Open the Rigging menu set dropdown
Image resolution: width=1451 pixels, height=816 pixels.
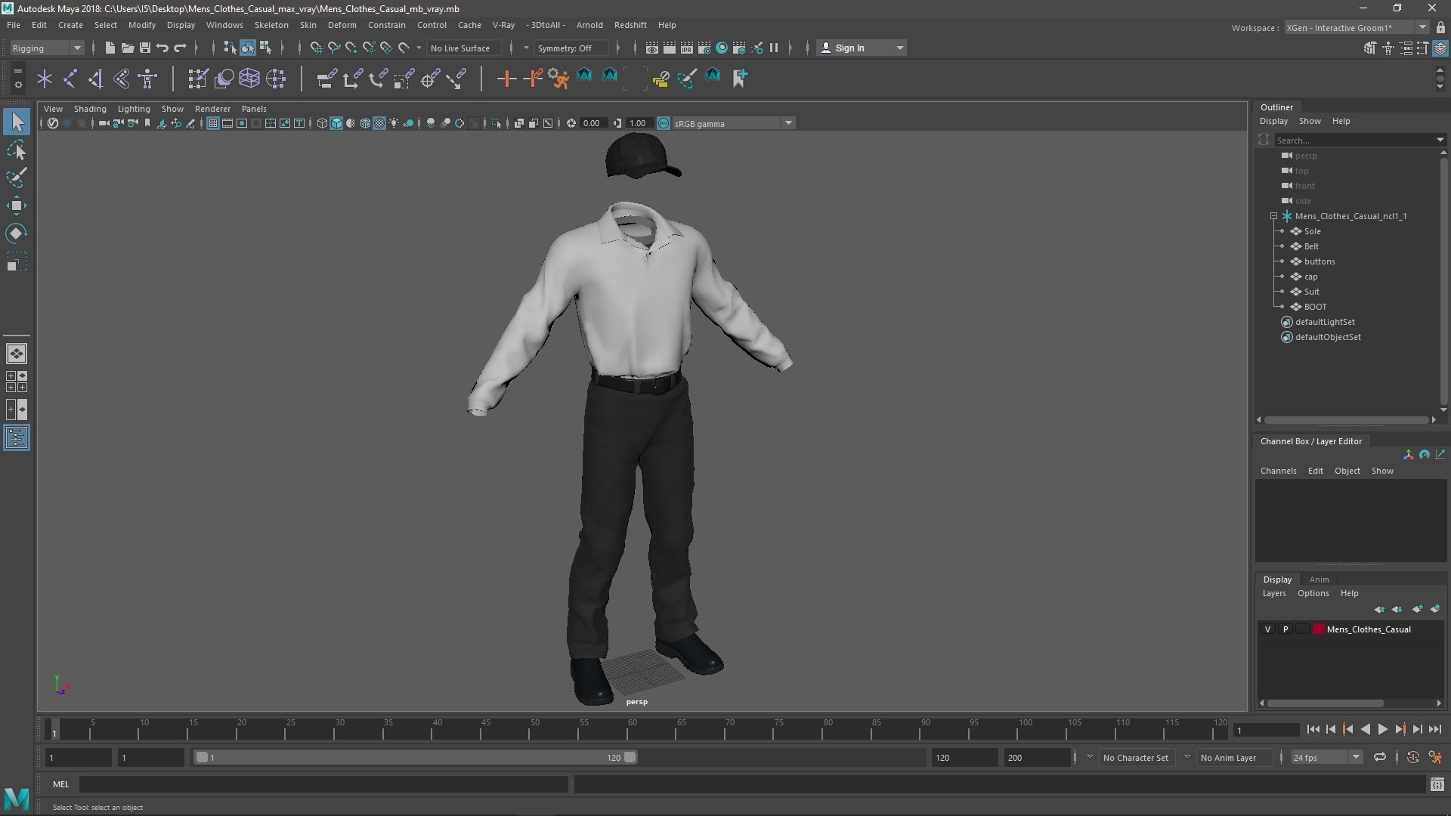click(x=47, y=48)
